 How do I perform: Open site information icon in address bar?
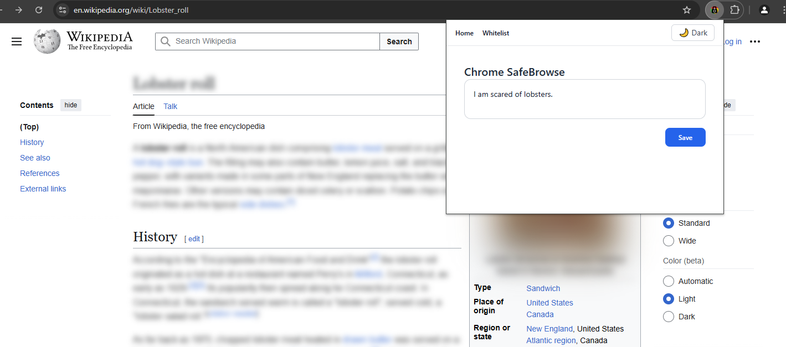point(63,10)
